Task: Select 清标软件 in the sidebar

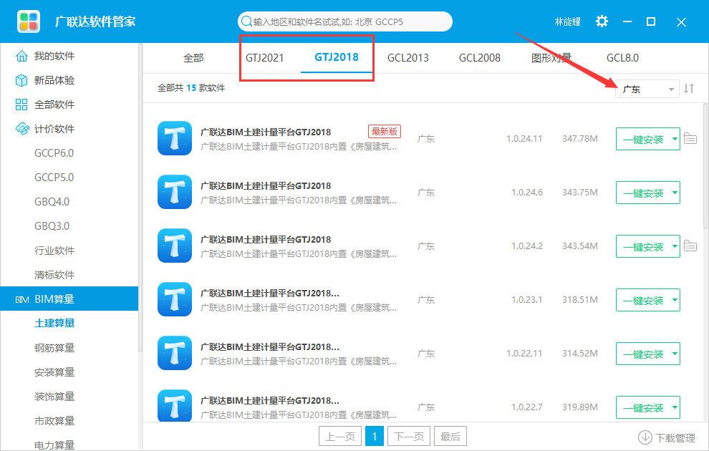Action: (x=54, y=275)
